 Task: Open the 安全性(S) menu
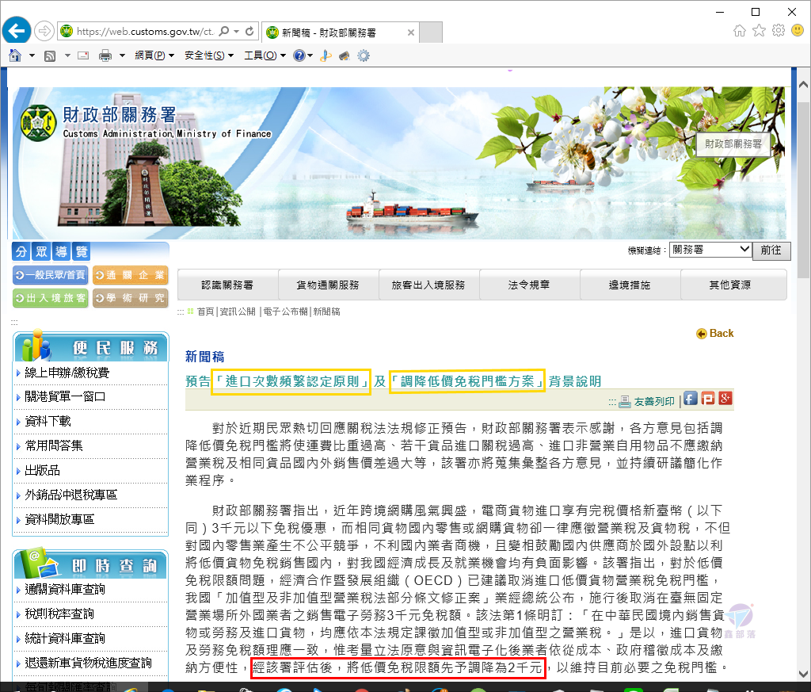(209, 55)
